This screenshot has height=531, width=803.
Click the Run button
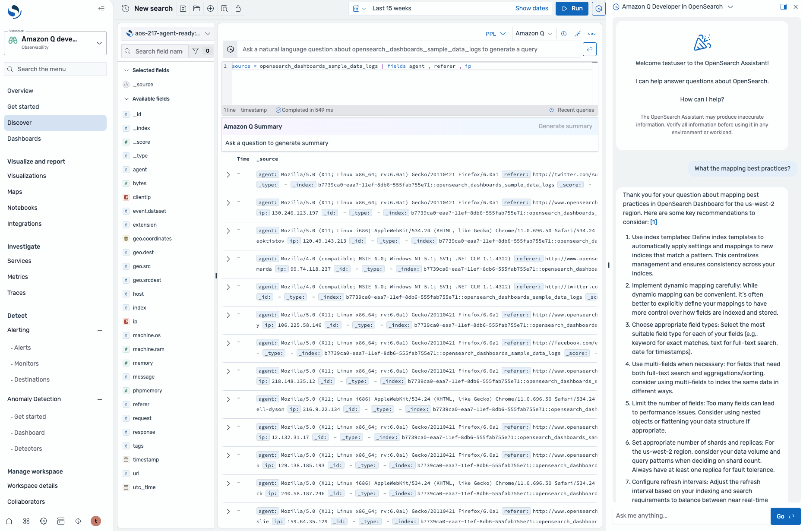(572, 8)
